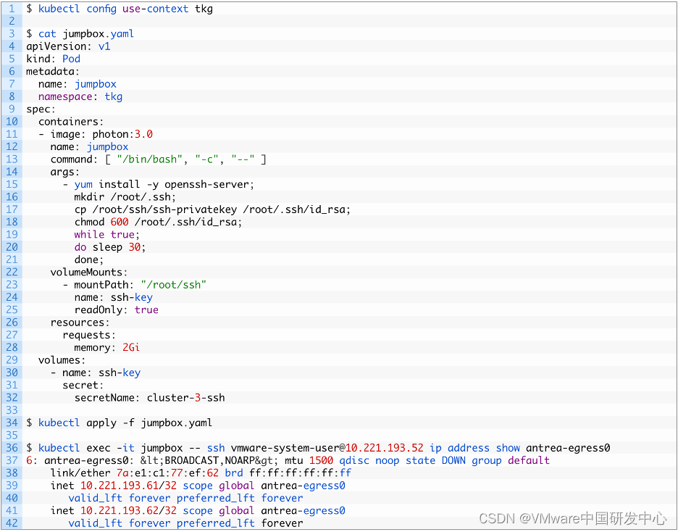Click 'kind: Pod' line

click(x=53, y=59)
